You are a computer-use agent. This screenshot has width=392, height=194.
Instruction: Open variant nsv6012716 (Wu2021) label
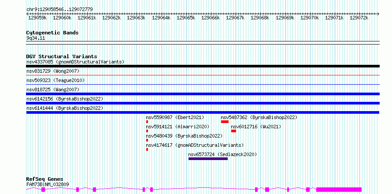click(x=256, y=127)
